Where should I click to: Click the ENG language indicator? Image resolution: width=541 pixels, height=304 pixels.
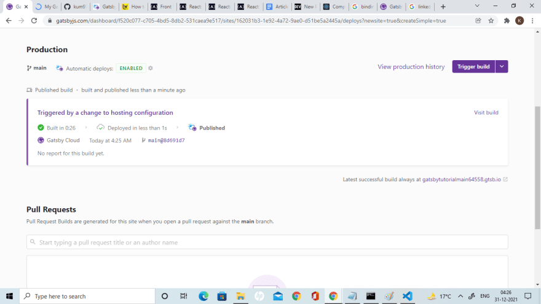(485, 296)
